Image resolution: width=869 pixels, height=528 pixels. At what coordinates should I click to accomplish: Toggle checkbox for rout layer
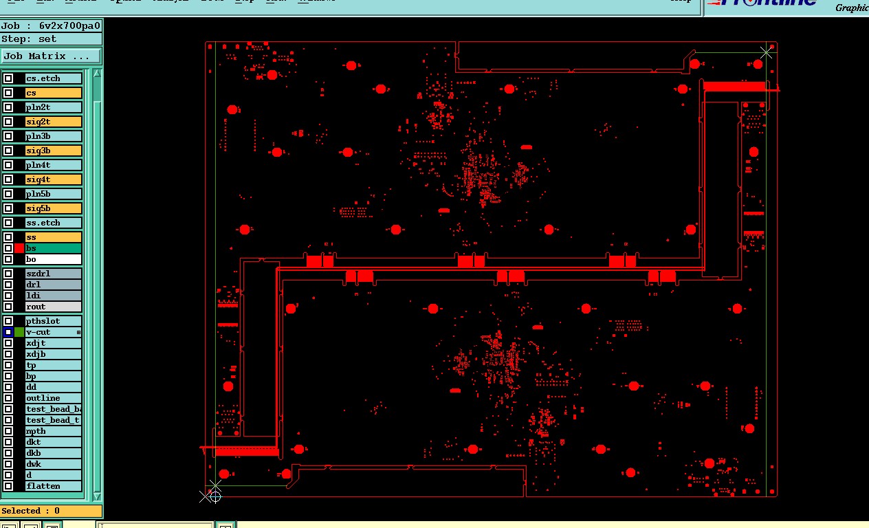(x=8, y=307)
